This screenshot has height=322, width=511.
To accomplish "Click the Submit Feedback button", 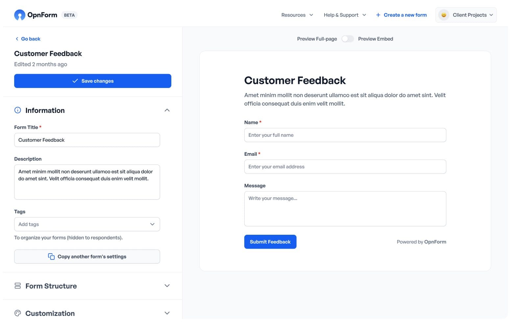I will 270,242.
